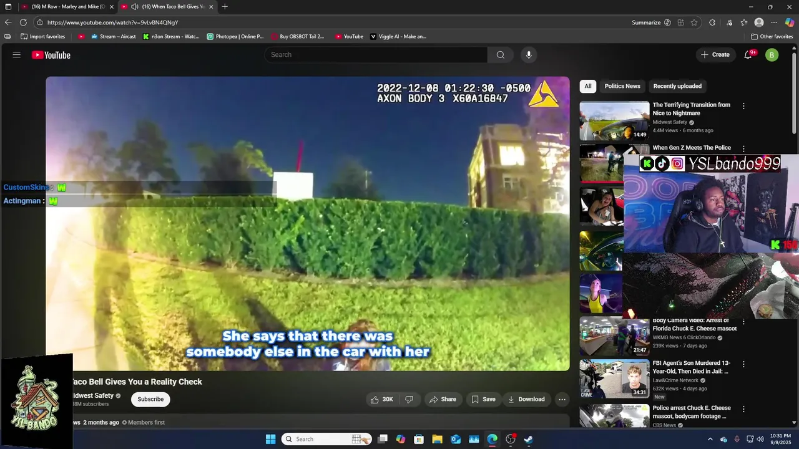Image resolution: width=799 pixels, height=449 pixels.
Task: Reload the page with refresh icon
Action: click(23, 22)
